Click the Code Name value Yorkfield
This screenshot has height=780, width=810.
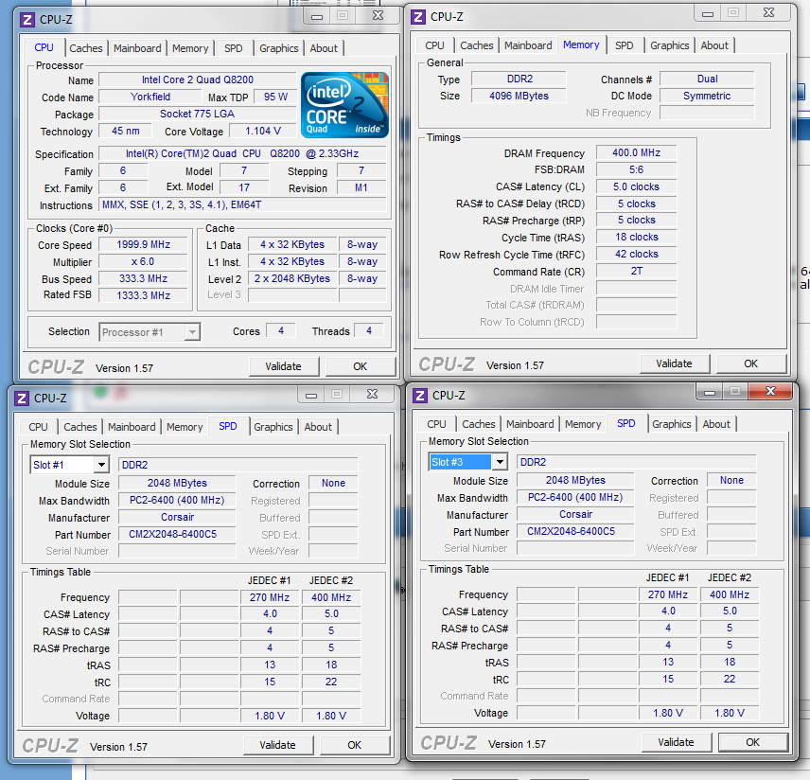150,97
